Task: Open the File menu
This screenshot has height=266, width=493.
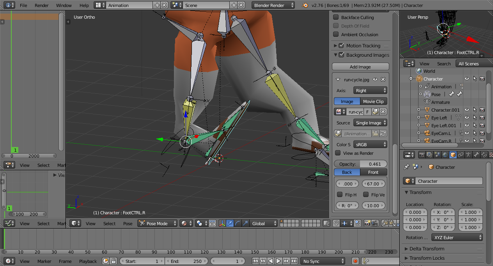Action: coord(23,5)
